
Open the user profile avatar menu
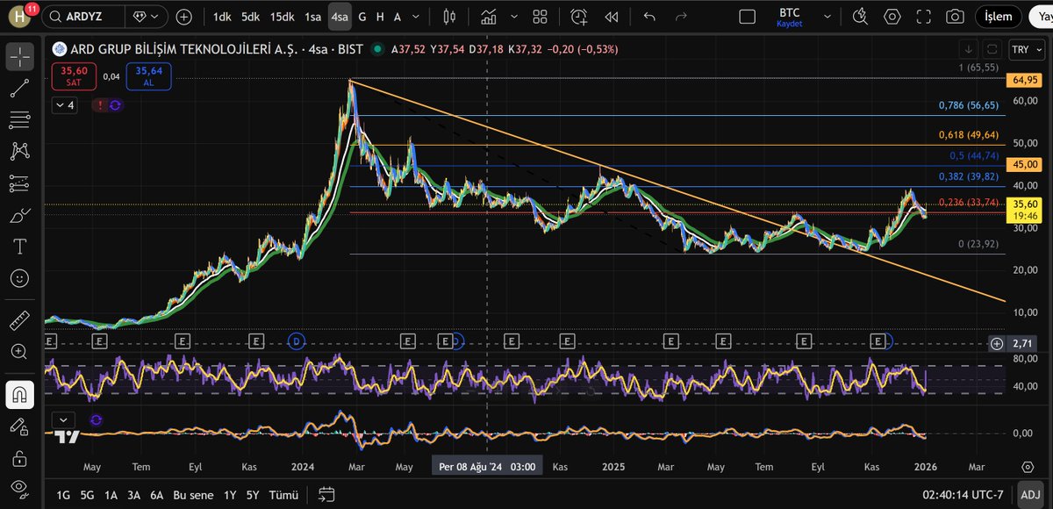click(19, 16)
